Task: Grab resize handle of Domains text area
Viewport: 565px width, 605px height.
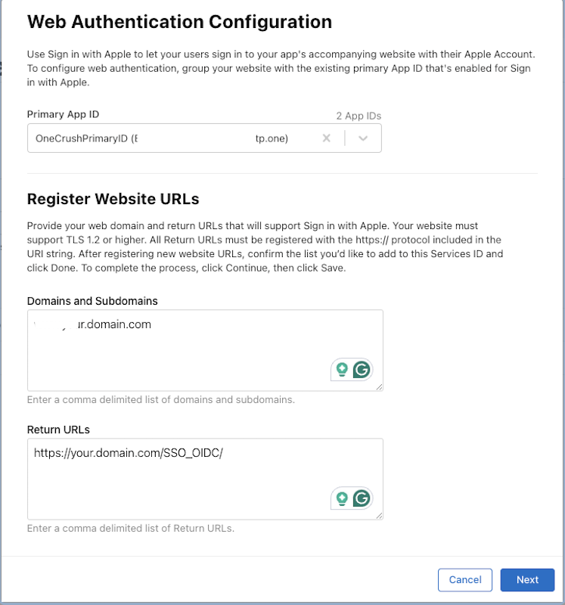Action: point(379,387)
